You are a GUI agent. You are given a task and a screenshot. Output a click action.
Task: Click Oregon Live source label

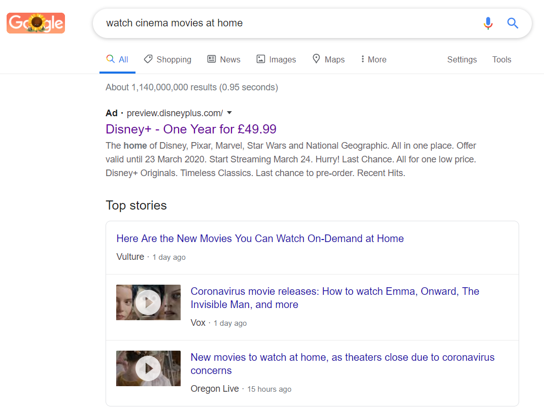tap(215, 389)
